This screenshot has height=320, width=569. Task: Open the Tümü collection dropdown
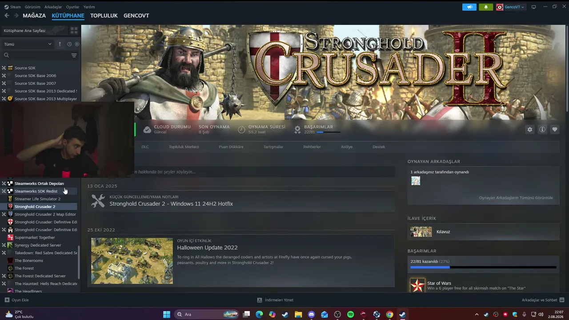tap(28, 44)
